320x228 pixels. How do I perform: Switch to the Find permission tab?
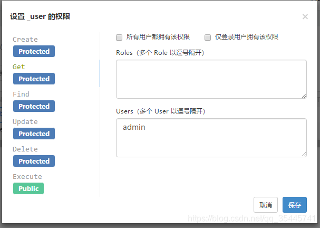(21, 94)
